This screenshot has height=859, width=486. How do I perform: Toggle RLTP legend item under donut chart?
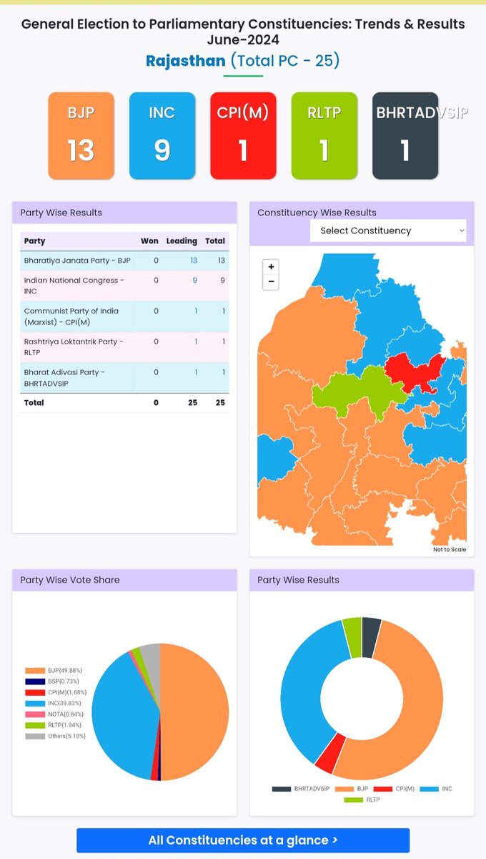[362, 800]
